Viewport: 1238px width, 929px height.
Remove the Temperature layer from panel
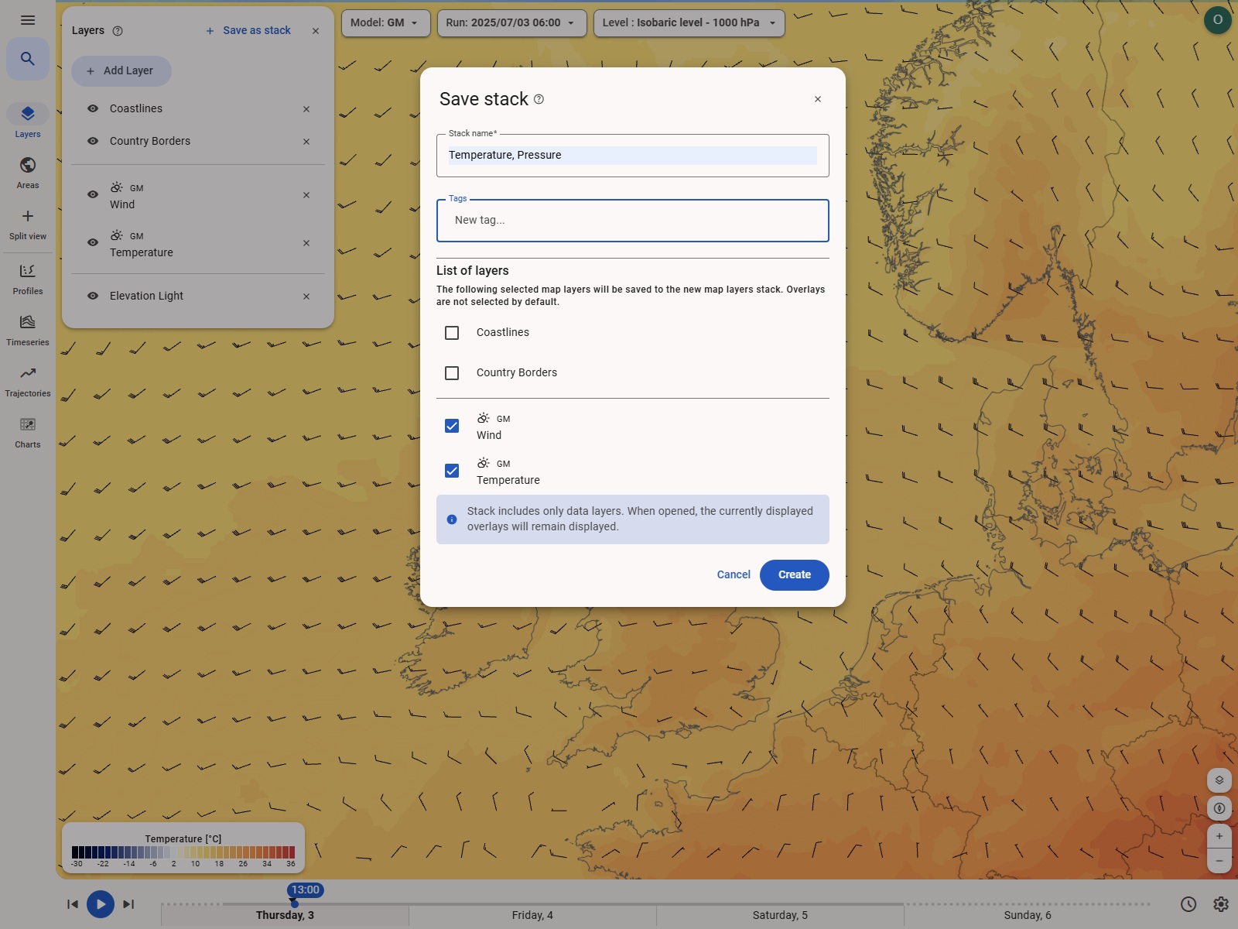pyautogui.click(x=306, y=243)
